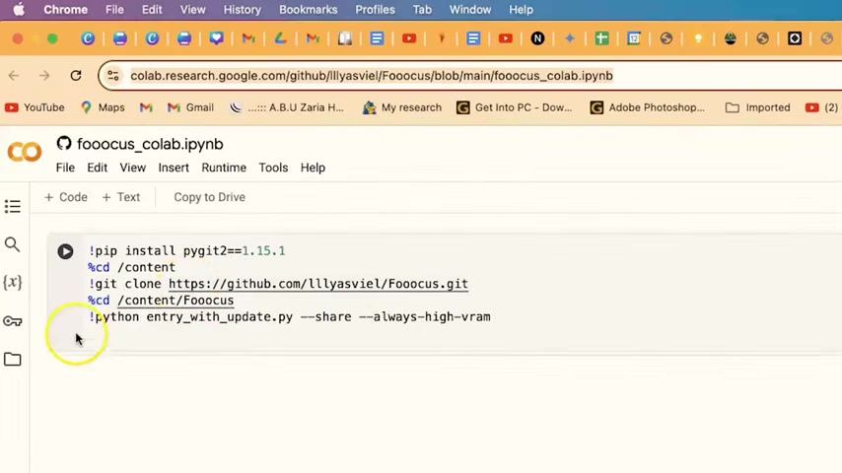Open the Adobe Photoshop bookmark
The image size is (842, 473).
(647, 107)
